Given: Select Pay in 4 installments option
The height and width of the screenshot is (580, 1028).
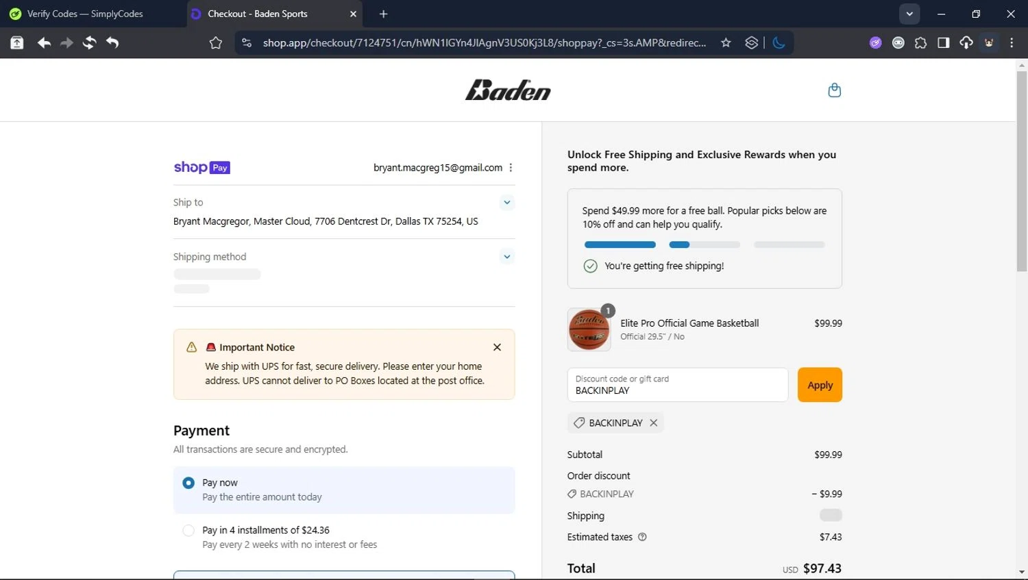Looking at the screenshot, I should [188, 530].
